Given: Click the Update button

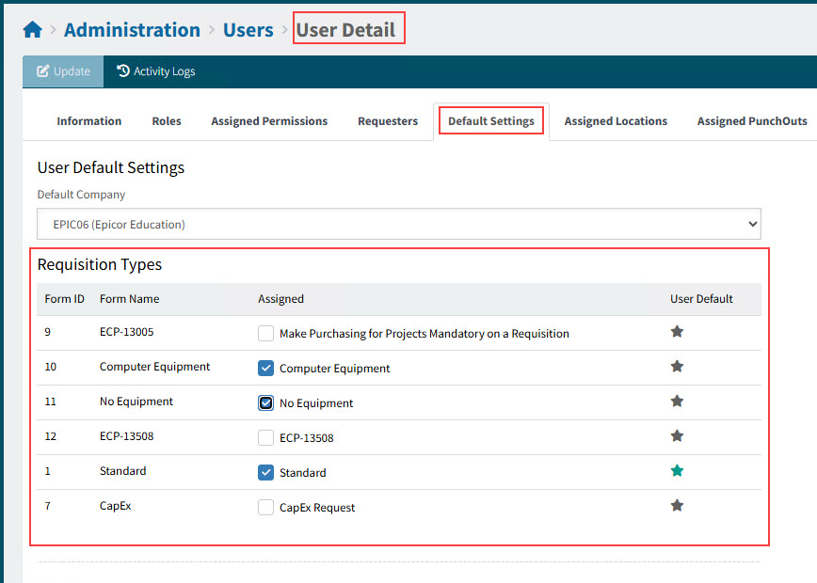Looking at the screenshot, I should point(63,71).
